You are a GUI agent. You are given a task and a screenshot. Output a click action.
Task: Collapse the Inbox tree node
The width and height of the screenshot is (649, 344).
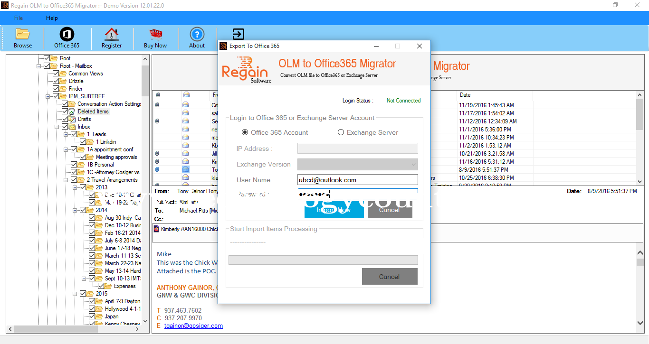coord(57,127)
